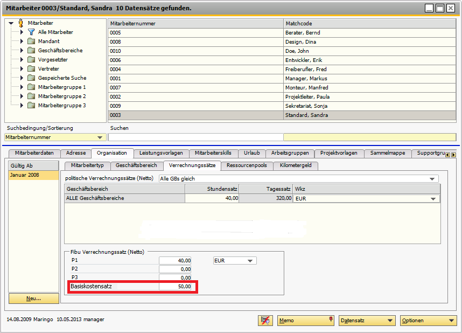Click the crossed-out icon button left of Memo
Screen dimensions: 462x333
tap(265, 321)
